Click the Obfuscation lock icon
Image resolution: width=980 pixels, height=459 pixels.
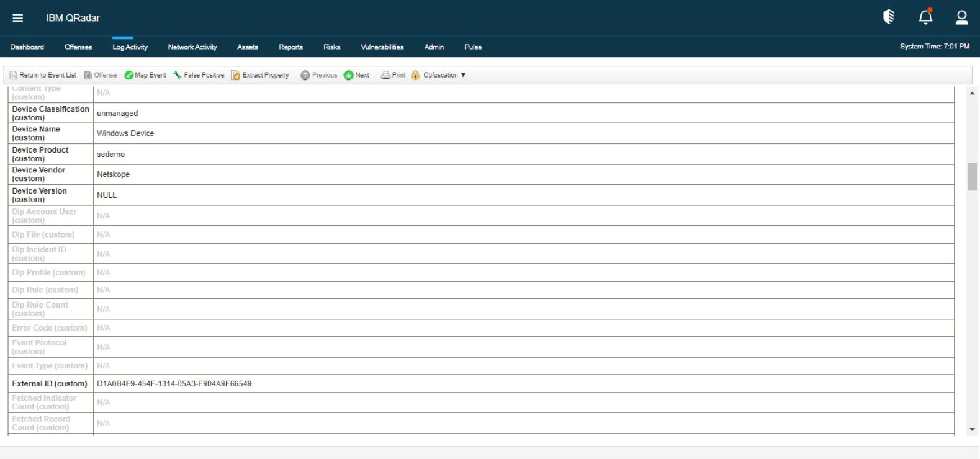(416, 75)
